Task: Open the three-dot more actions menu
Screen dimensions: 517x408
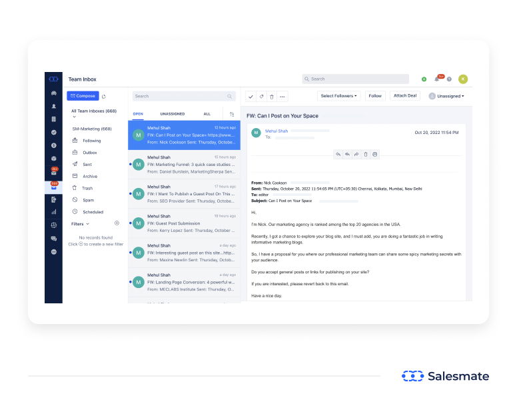Action: [x=282, y=97]
